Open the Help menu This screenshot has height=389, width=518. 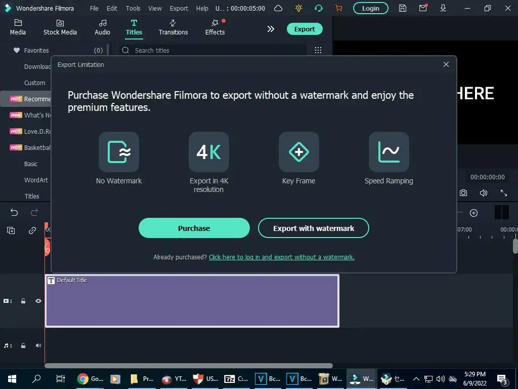click(x=202, y=8)
